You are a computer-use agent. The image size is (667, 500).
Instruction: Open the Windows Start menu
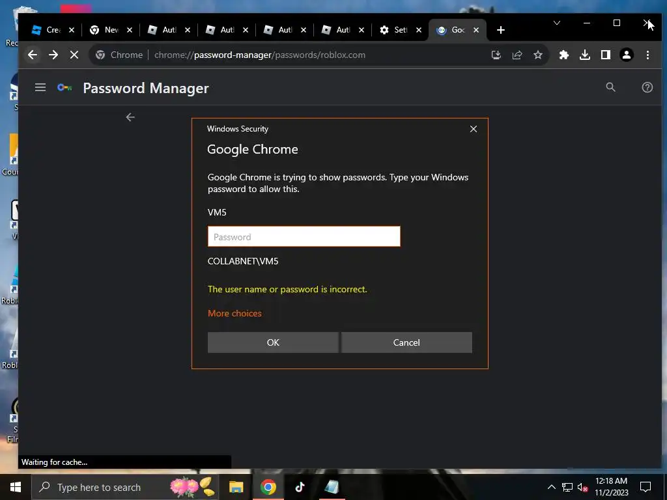pos(16,487)
